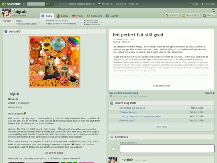Expand the Submit dropdown arrow

coord(125,4)
